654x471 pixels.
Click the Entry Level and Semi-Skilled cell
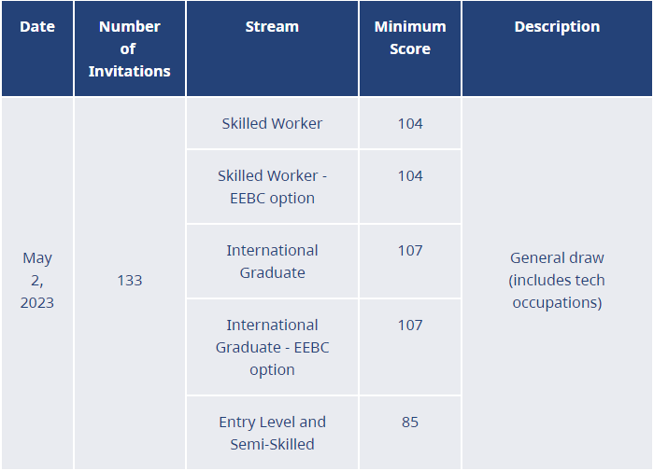[272, 433]
